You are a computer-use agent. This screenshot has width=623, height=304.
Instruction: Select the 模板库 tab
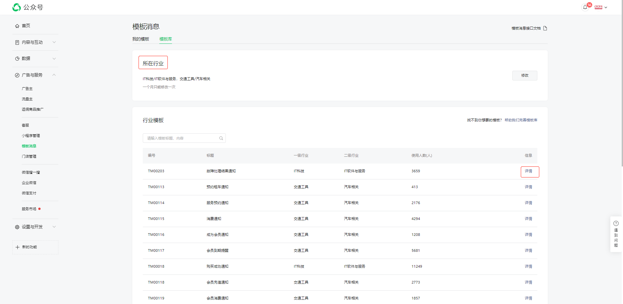(x=165, y=39)
